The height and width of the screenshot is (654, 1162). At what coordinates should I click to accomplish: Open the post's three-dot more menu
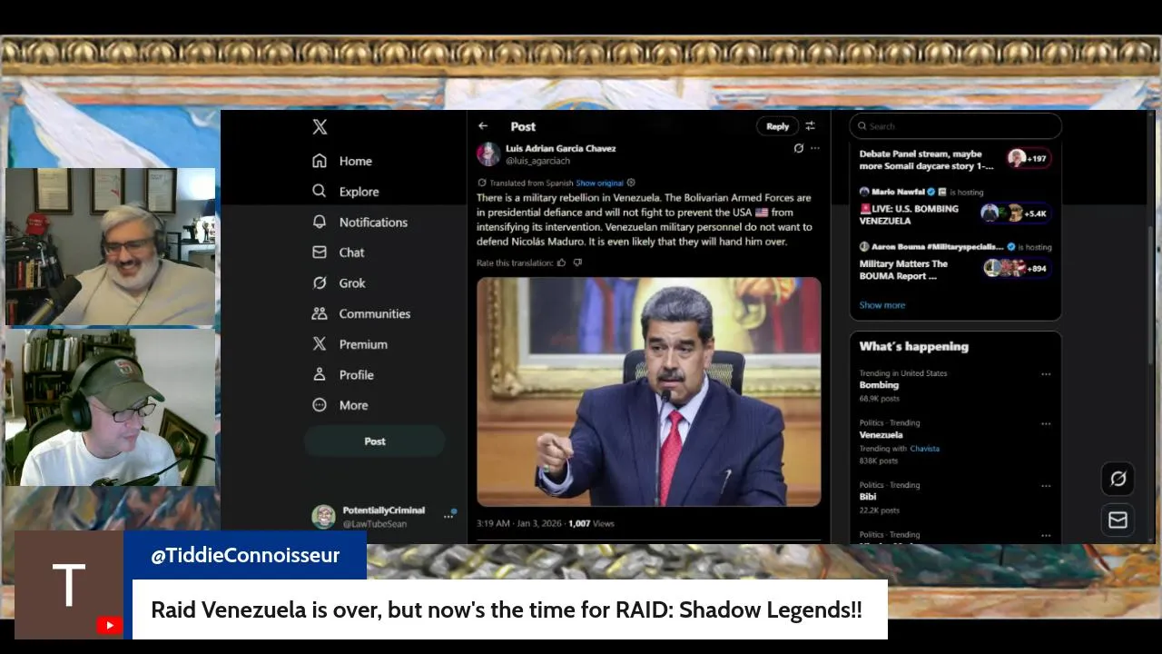click(815, 148)
